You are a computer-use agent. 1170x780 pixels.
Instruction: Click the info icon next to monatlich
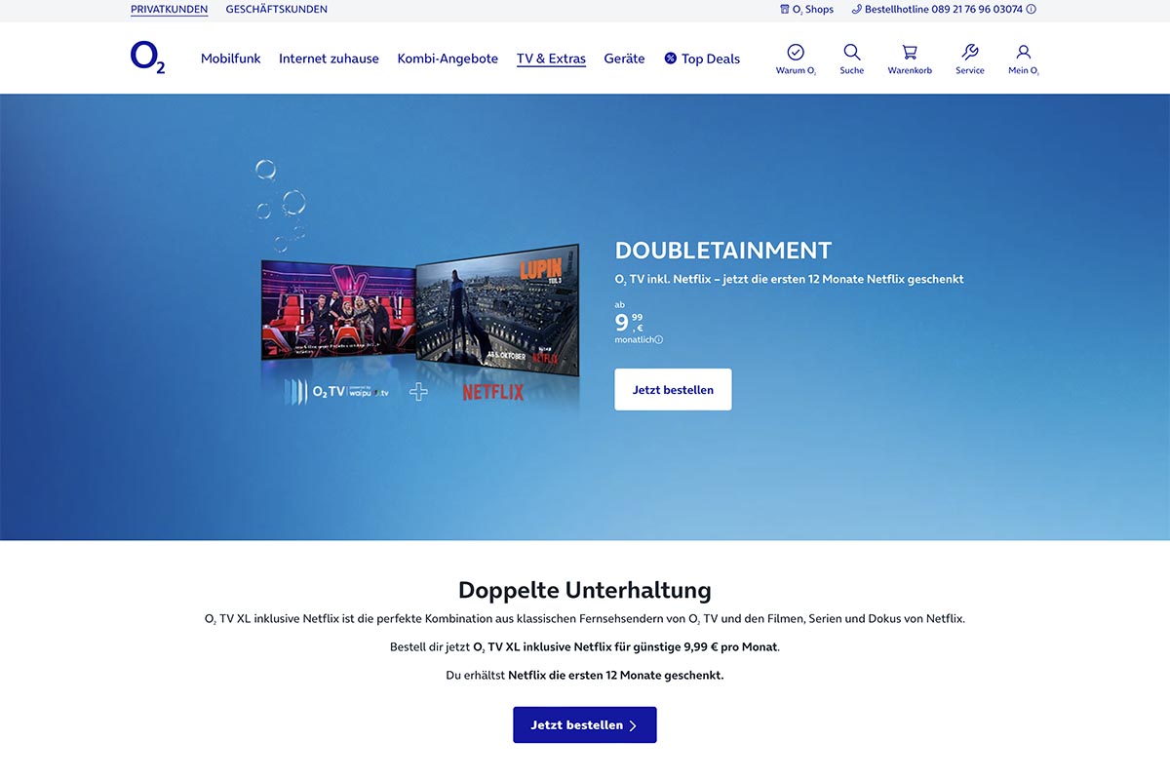click(x=659, y=340)
